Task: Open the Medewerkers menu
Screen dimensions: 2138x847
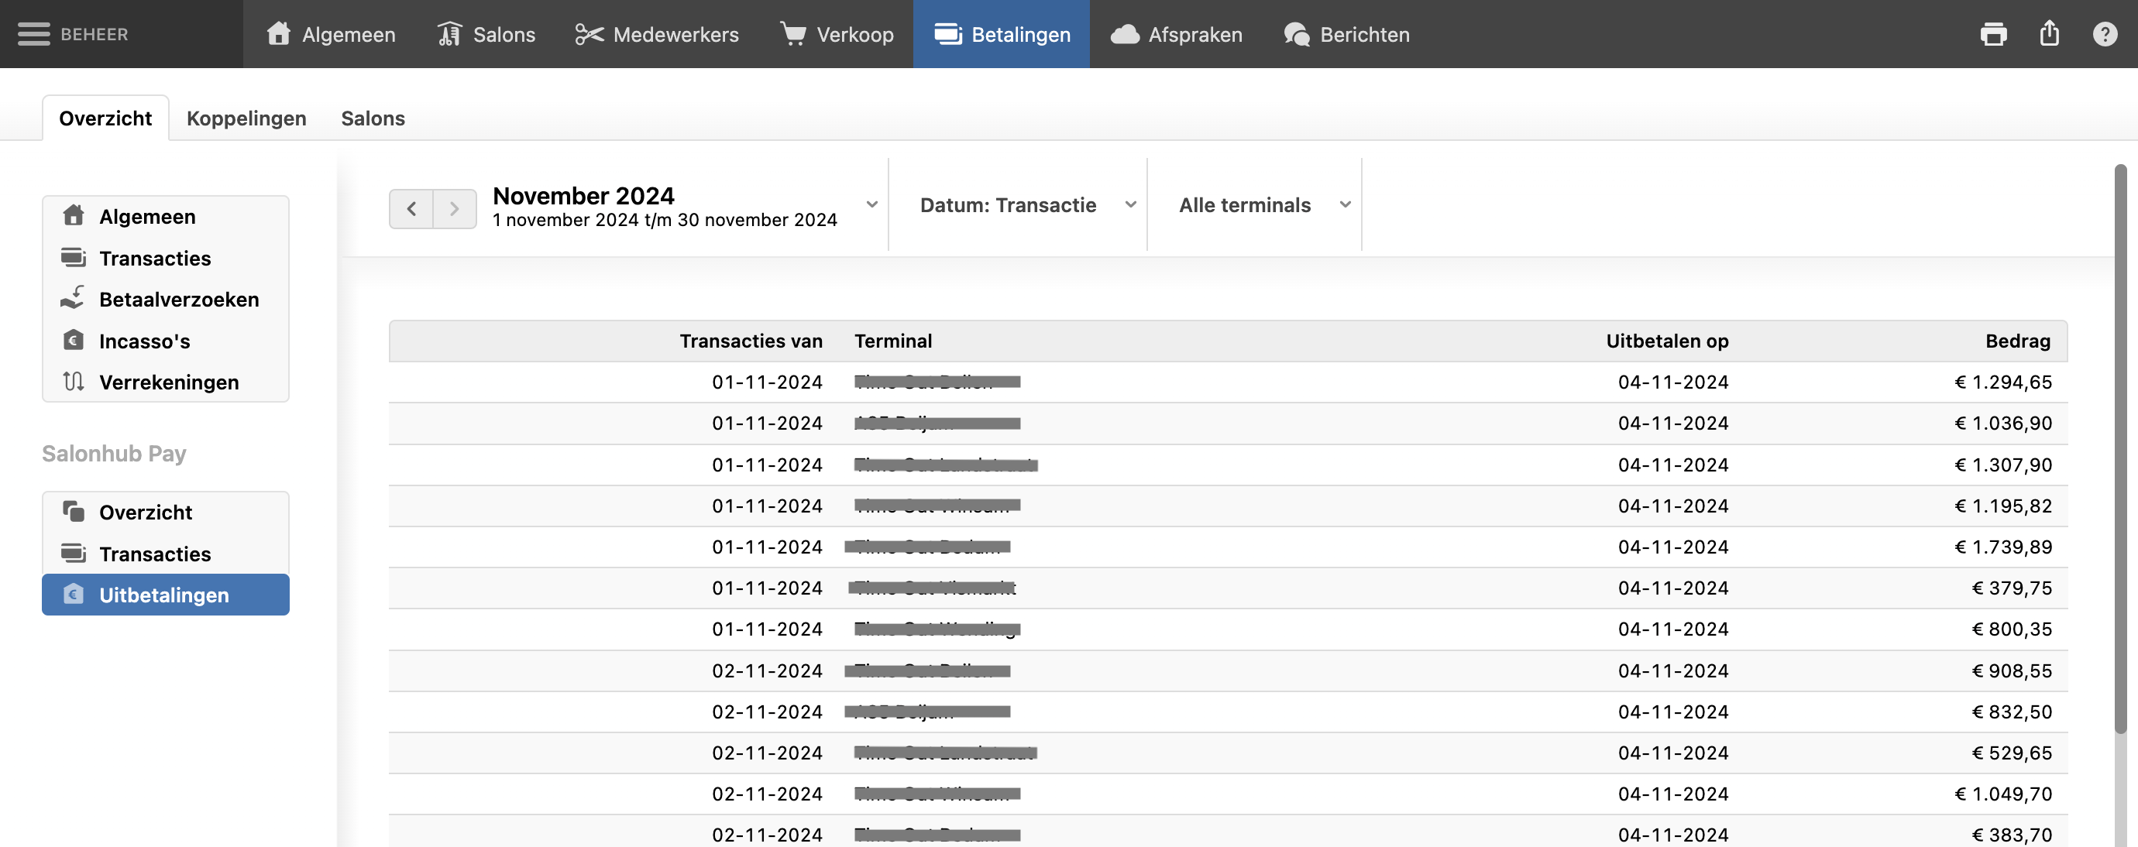Action: [x=657, y=34]
